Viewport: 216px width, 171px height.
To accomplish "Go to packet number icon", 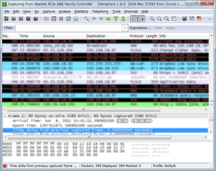I will pyautogui.click(x=109, y=19).
